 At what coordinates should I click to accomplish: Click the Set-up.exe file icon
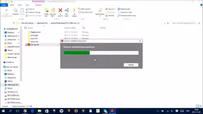coord(29,45)
